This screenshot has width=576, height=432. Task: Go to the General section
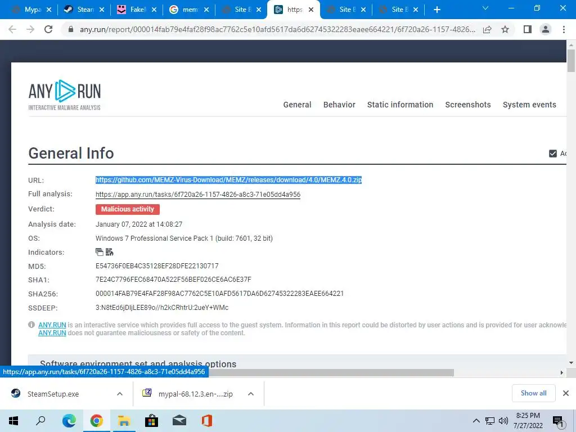coord(297,105)
